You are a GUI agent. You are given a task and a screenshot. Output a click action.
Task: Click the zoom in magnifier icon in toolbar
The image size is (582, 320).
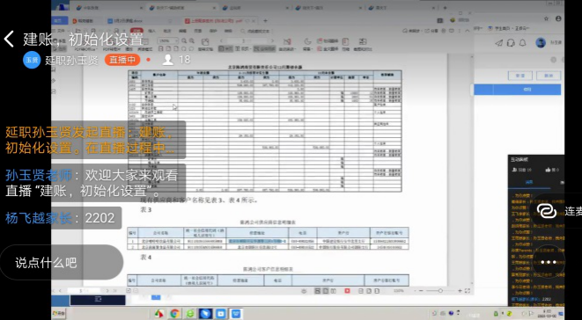click(192, 40)
